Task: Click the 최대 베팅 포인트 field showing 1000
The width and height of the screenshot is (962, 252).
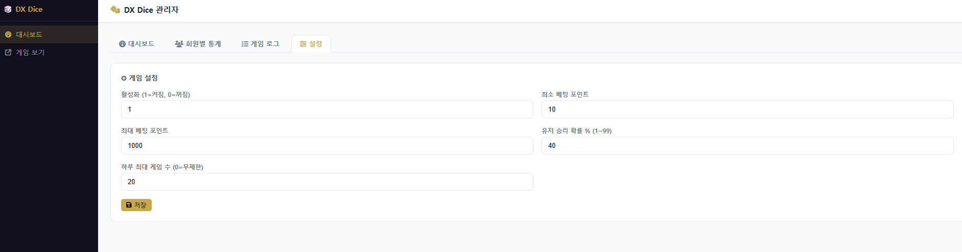Action: 327,145
